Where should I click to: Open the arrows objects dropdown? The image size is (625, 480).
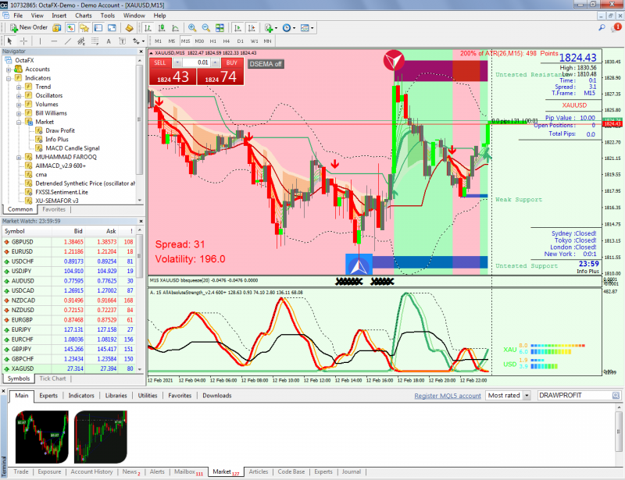138,41
